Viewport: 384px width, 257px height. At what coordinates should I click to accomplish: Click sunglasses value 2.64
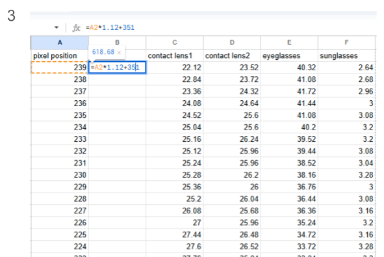tap(346, 68)
